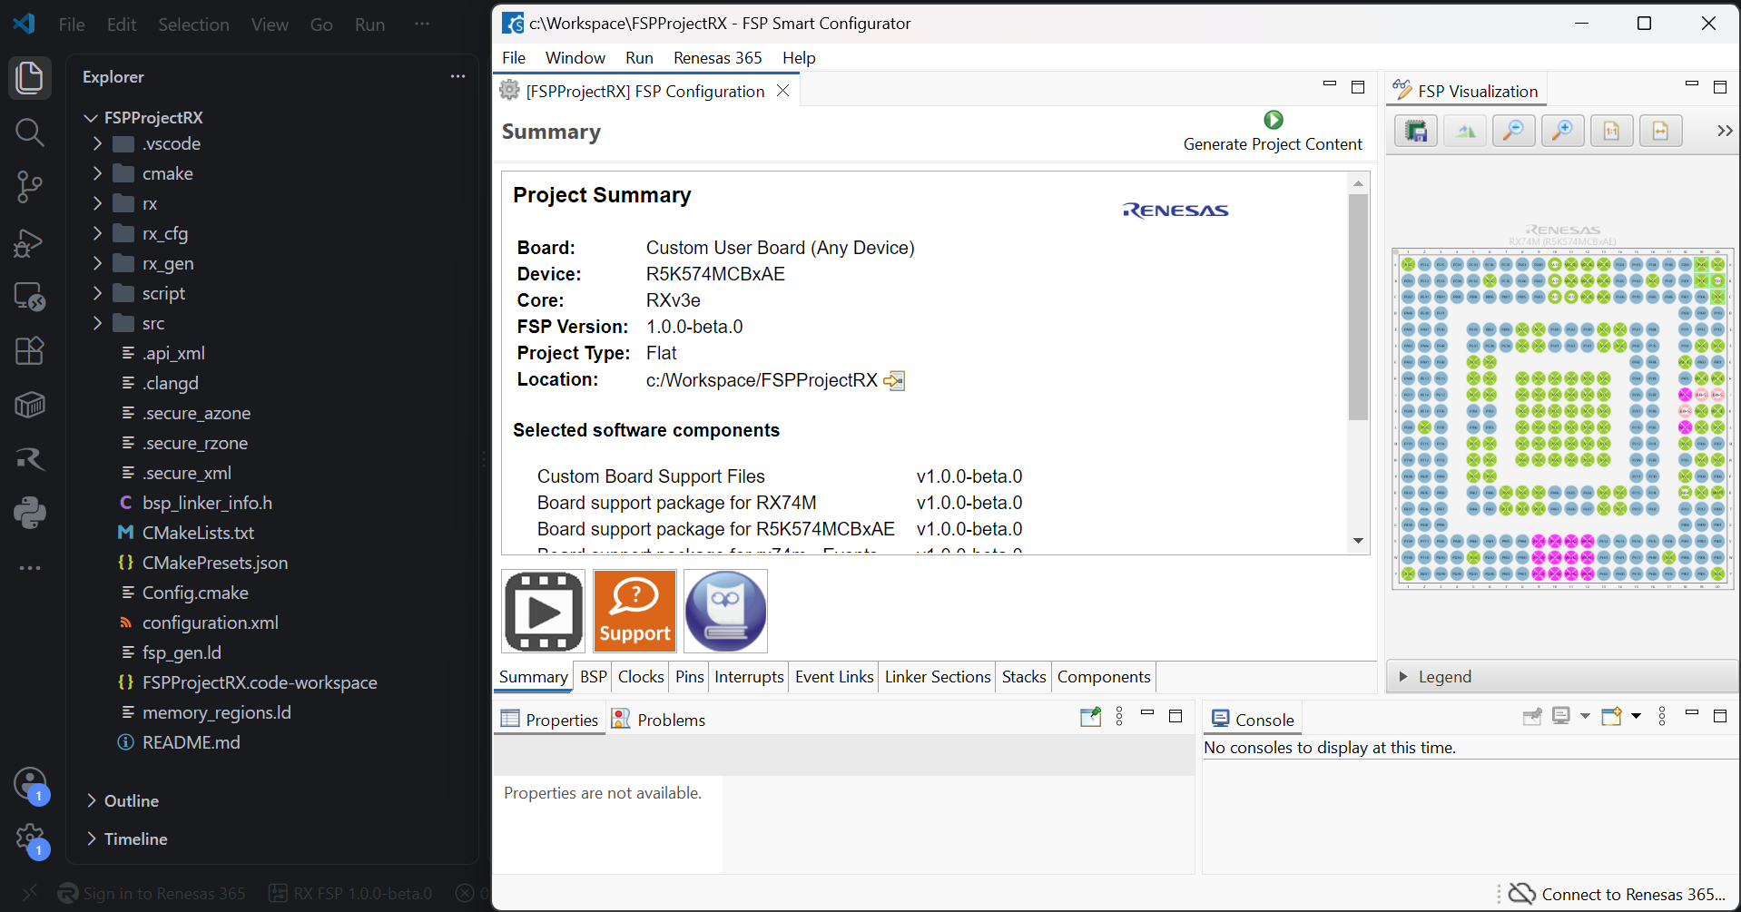
Task: Expand the Timeline section
Action: pyautogui.click(x=91, y=838)
